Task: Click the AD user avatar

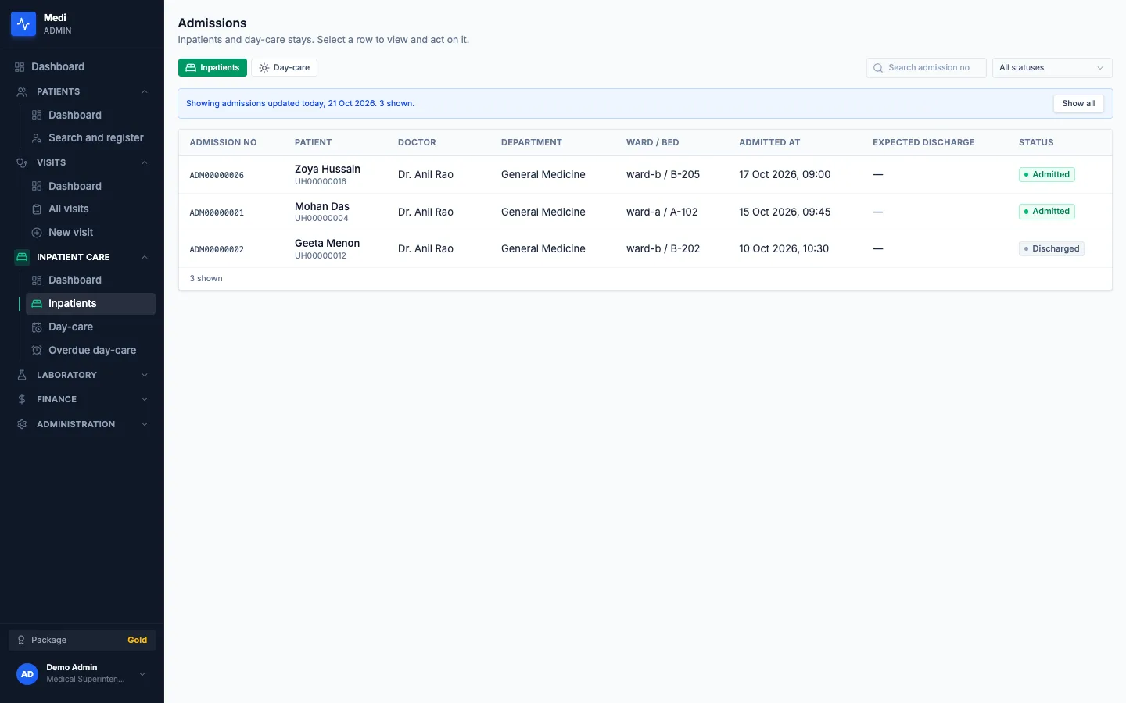Action: [x=27, y=674]
